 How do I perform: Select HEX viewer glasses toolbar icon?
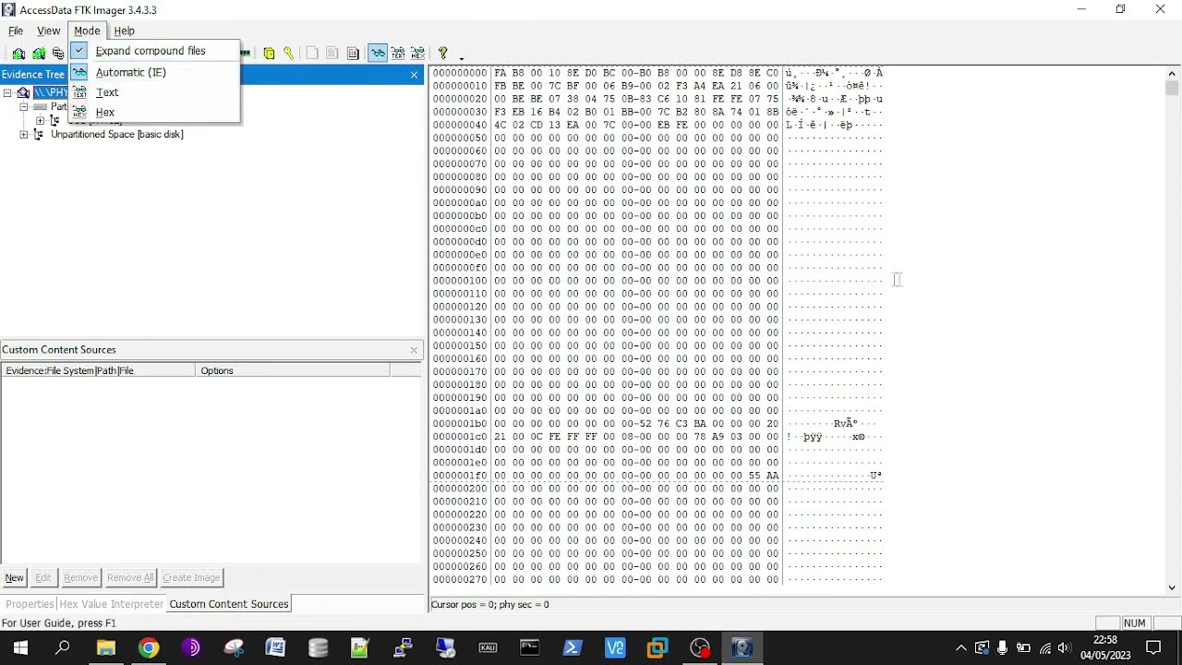click(x=418, y=54)
